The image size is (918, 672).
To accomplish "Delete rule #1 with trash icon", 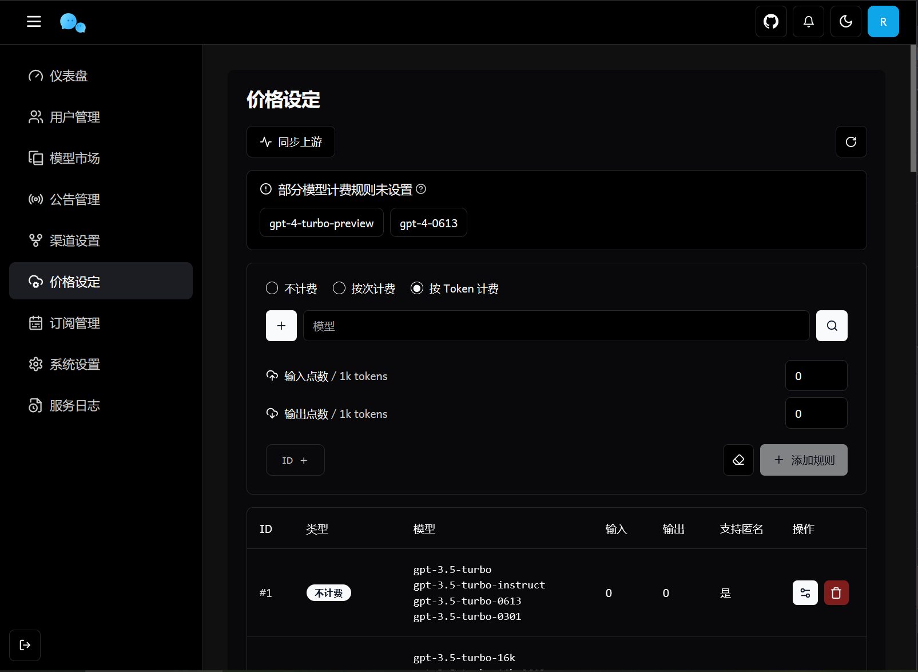I will [836, 593].
